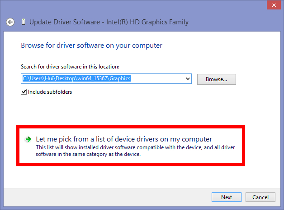
Task: Click the green arrow beside Let me pick
Action: 28,140
